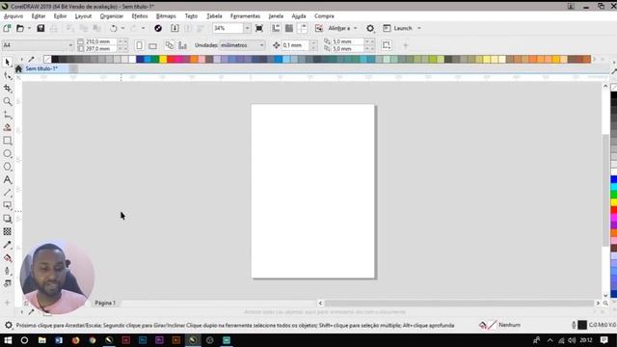Click the horizontal scrollbar left arrow
The image size is (617, 347).
320,303
